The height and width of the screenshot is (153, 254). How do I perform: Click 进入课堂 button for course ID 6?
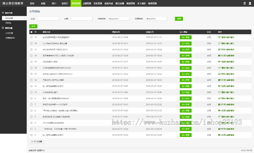click(186, 111)
